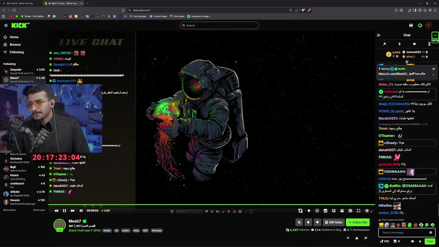Click the stats chart icon in player controls
The height and width of the screenshot is (247, 439).
(x=325, y=211)
